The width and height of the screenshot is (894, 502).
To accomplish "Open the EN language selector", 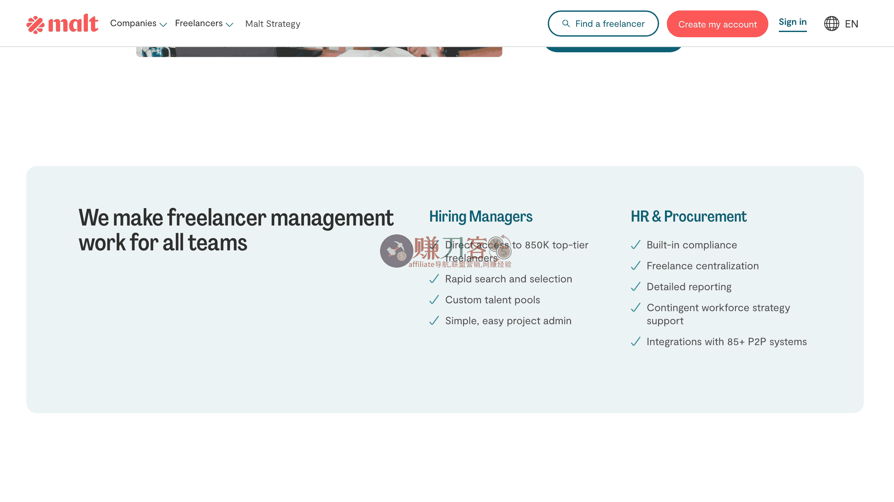I will point(851,24).
